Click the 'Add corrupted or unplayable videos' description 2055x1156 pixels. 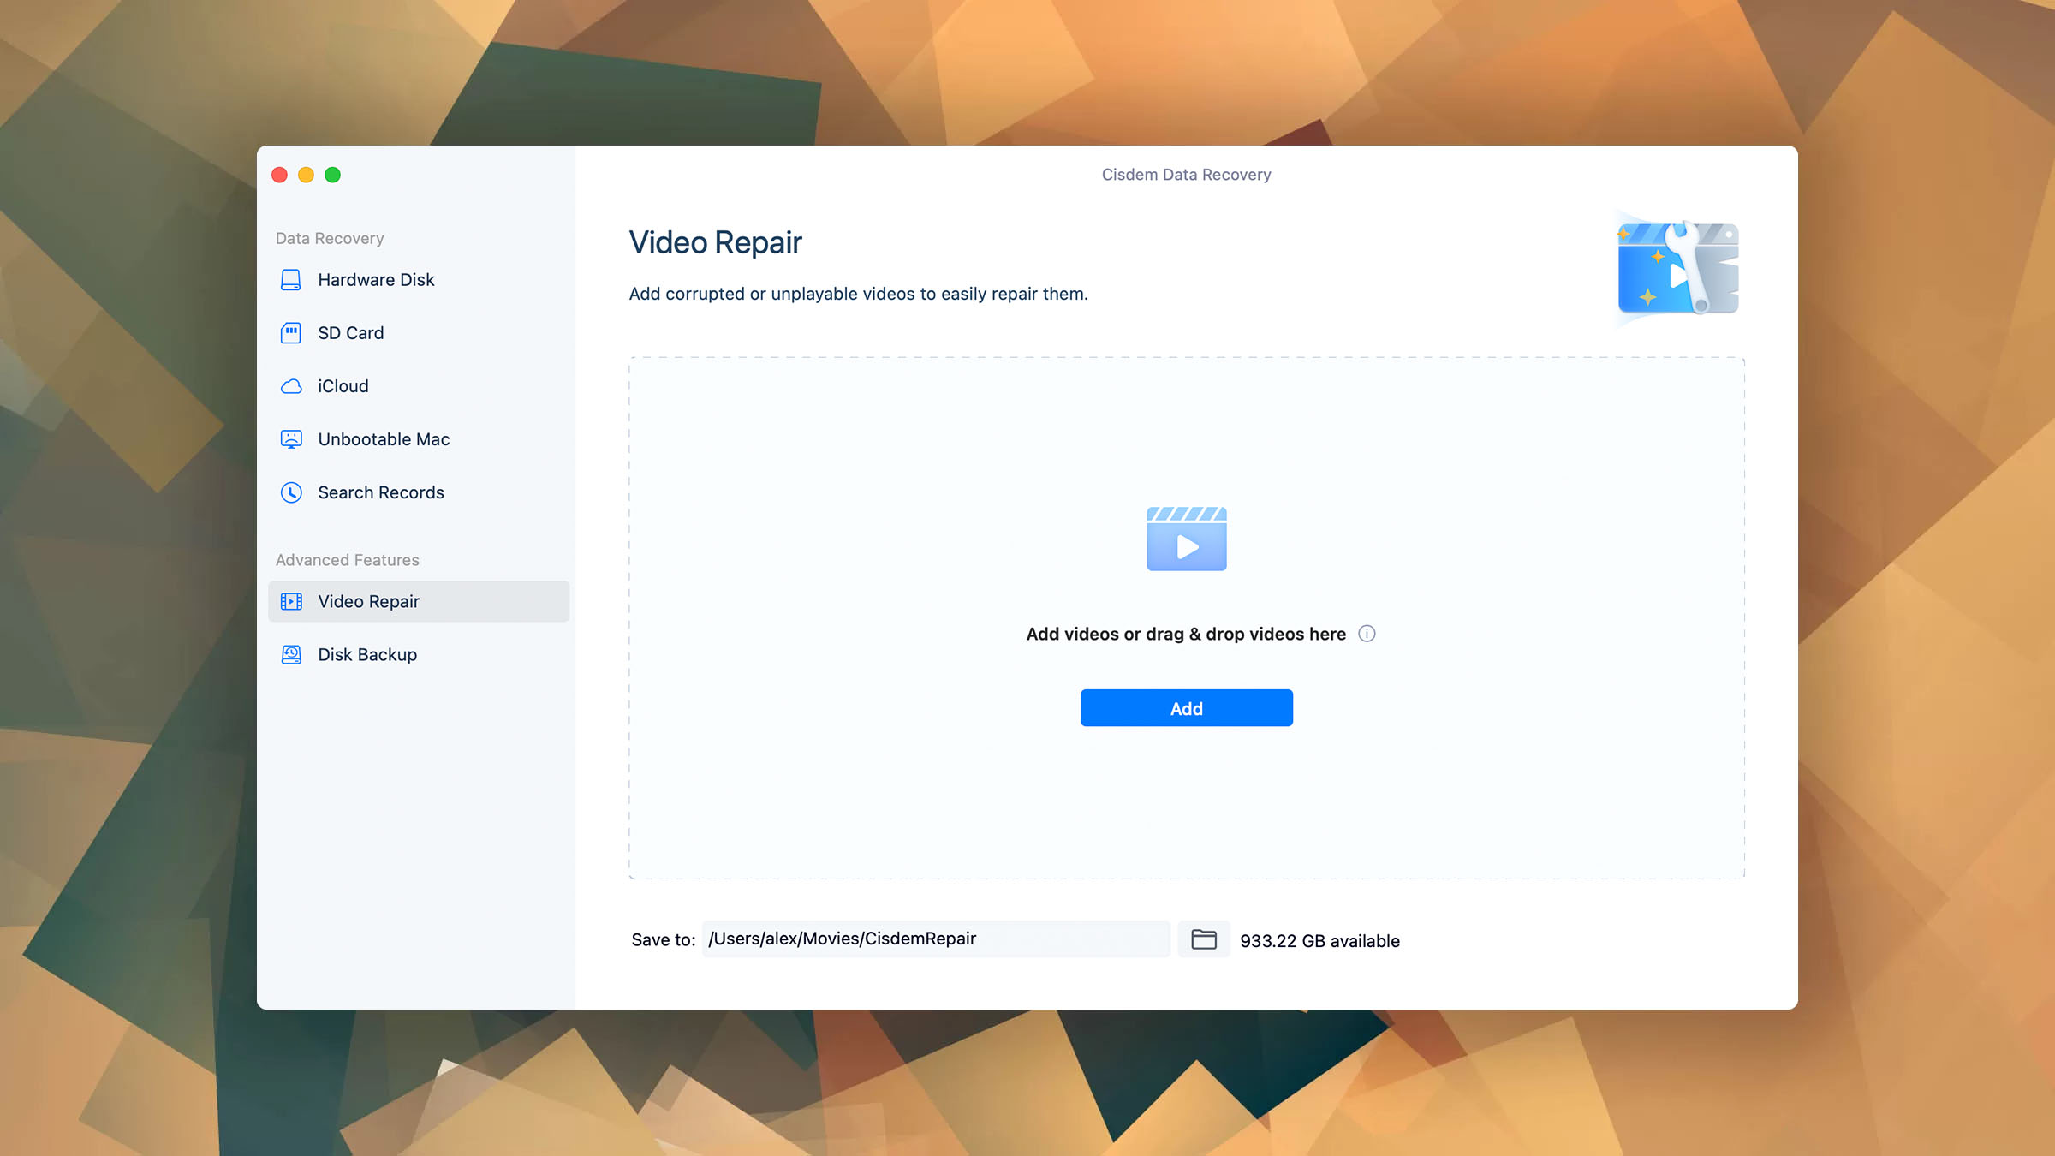[x=858, y=294]
